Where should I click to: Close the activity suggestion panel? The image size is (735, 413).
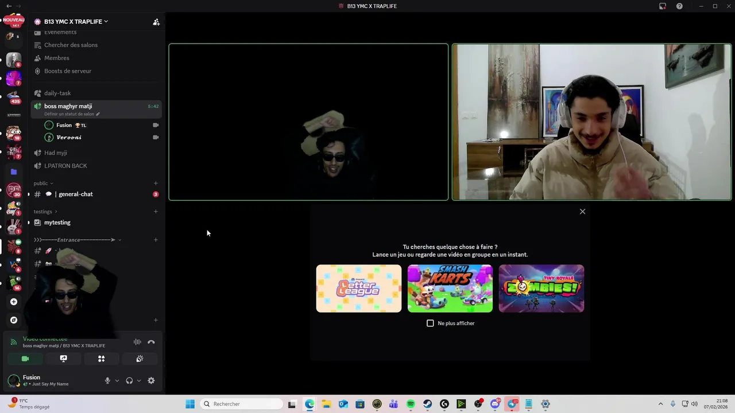pos(582,212)
